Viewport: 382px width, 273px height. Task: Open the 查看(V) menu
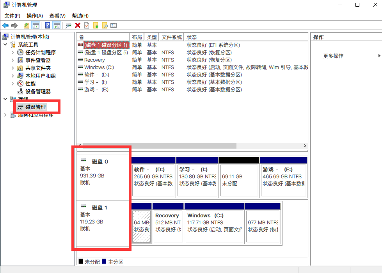tap(57, 16)
